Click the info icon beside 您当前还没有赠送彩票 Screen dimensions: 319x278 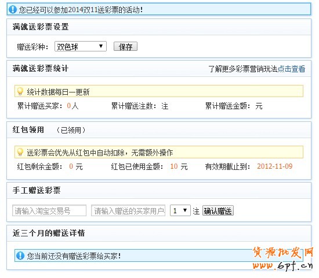20,255
